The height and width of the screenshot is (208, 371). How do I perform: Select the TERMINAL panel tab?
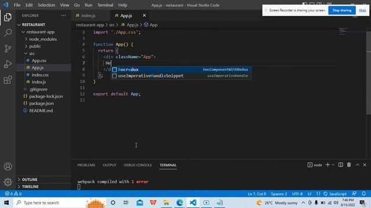click(x=168, y=165)
